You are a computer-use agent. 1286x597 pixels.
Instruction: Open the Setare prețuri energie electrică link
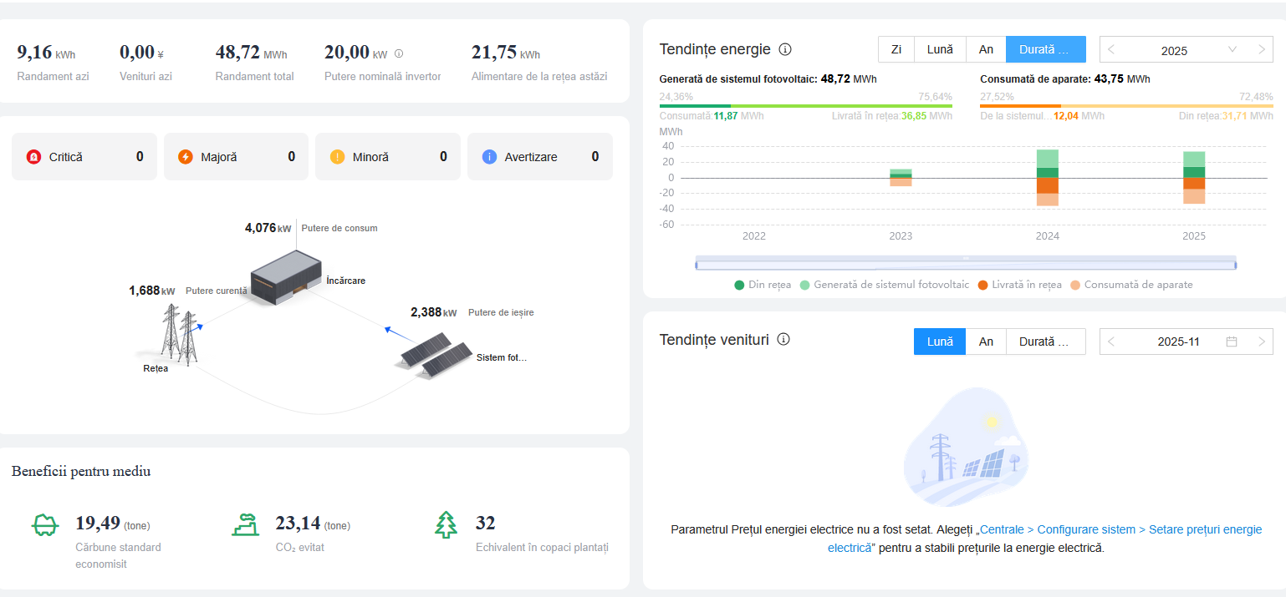pos(1120,530)
